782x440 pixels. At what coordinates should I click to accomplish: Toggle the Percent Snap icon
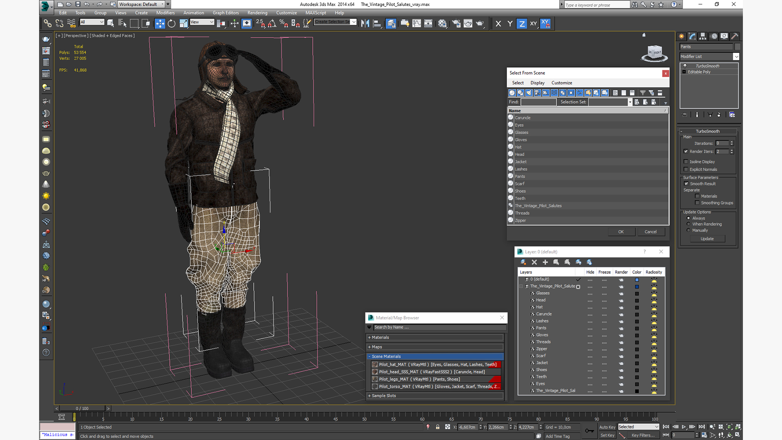click(284, 24)
